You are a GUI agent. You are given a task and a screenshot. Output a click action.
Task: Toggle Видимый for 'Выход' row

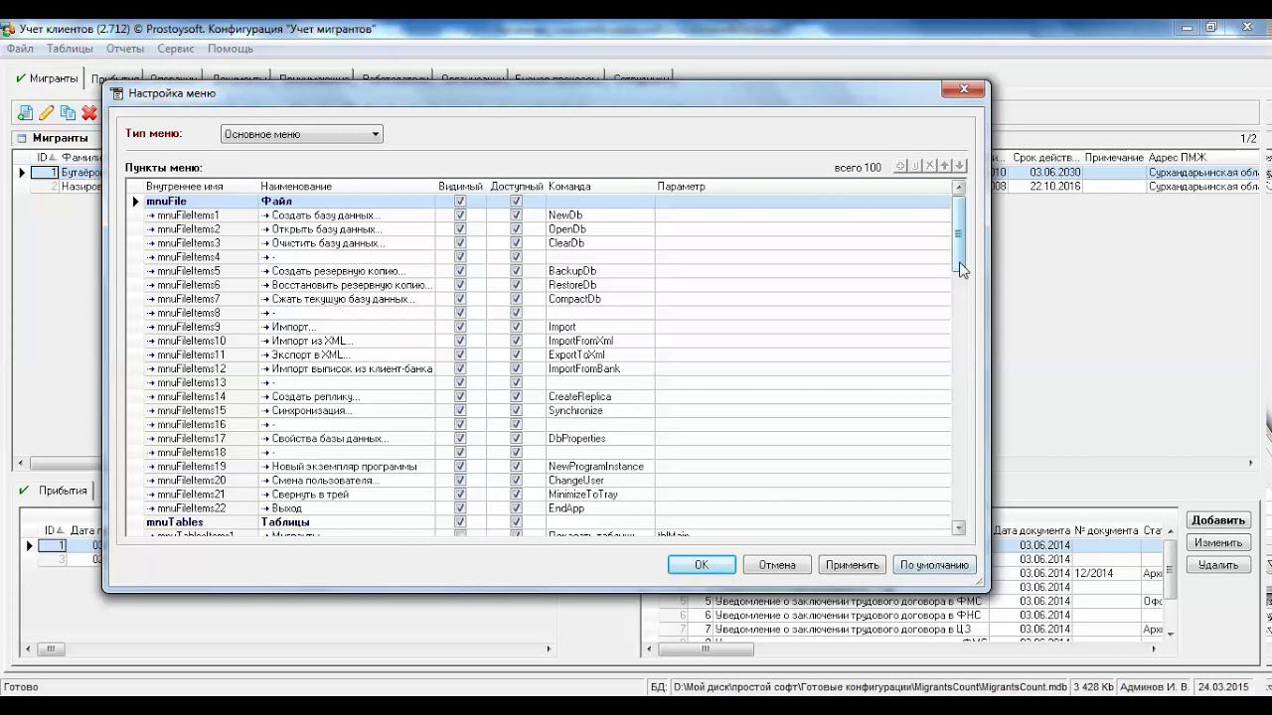point(460,508)
